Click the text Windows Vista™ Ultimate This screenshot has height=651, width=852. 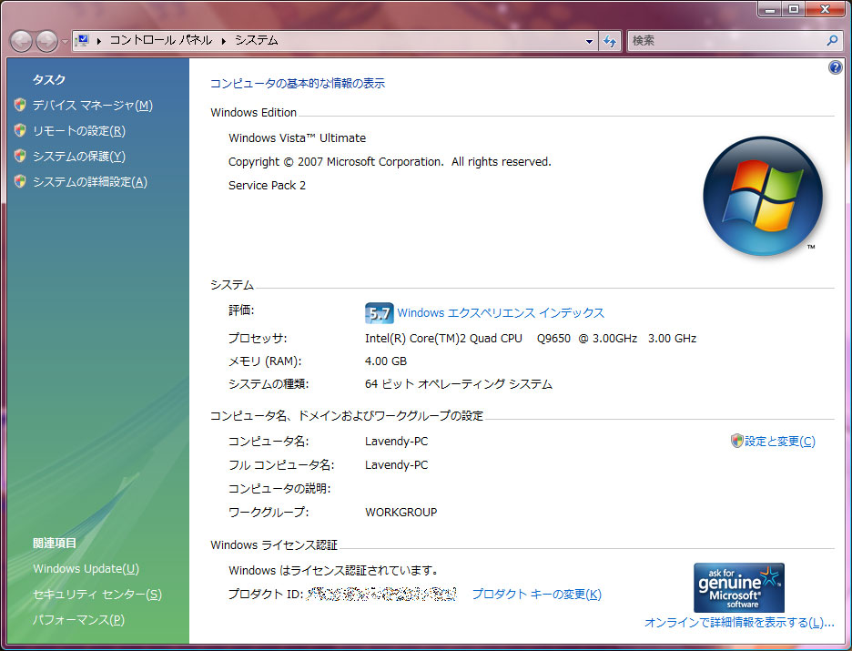coord(298,138)
